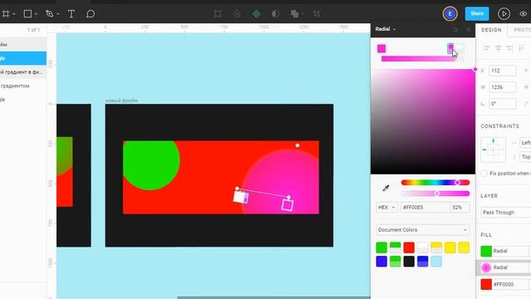Open the view settings eye icon

point(524,14)
